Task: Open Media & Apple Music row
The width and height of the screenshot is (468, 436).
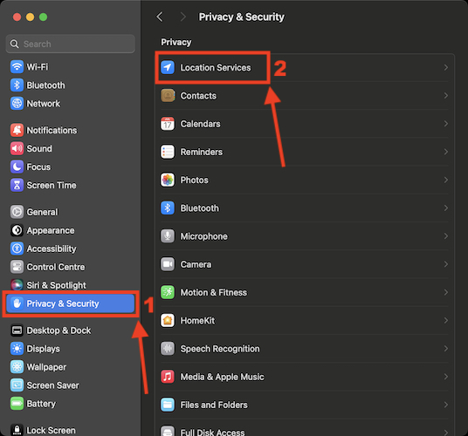Action: coord(305,377)
